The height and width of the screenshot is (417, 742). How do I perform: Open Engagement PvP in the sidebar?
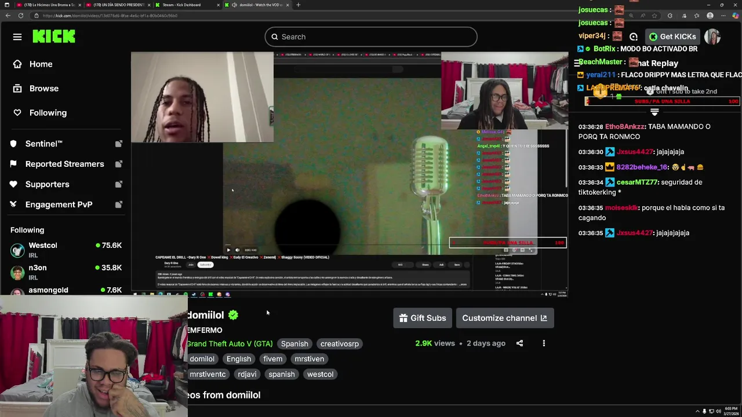(59, 204)
